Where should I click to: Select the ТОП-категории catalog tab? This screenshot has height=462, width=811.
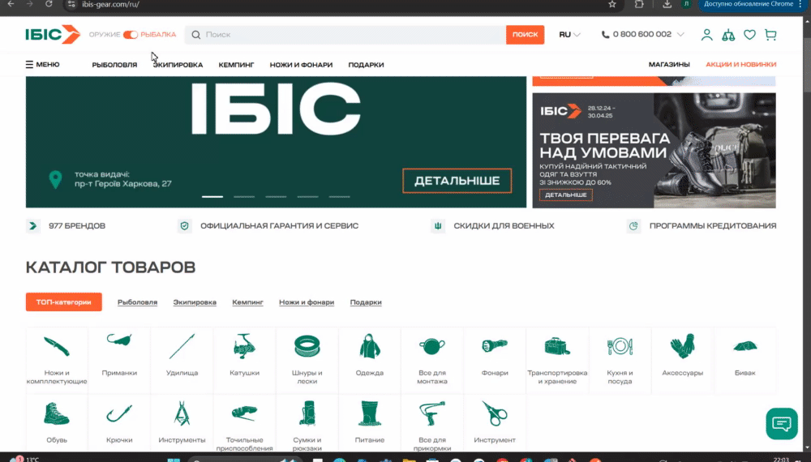tap(63, 302)
